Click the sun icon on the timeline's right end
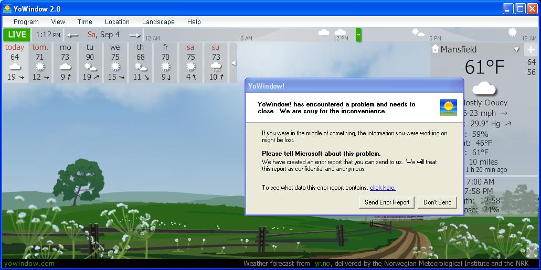Screen dimensions: 541x270 [512, 32]
